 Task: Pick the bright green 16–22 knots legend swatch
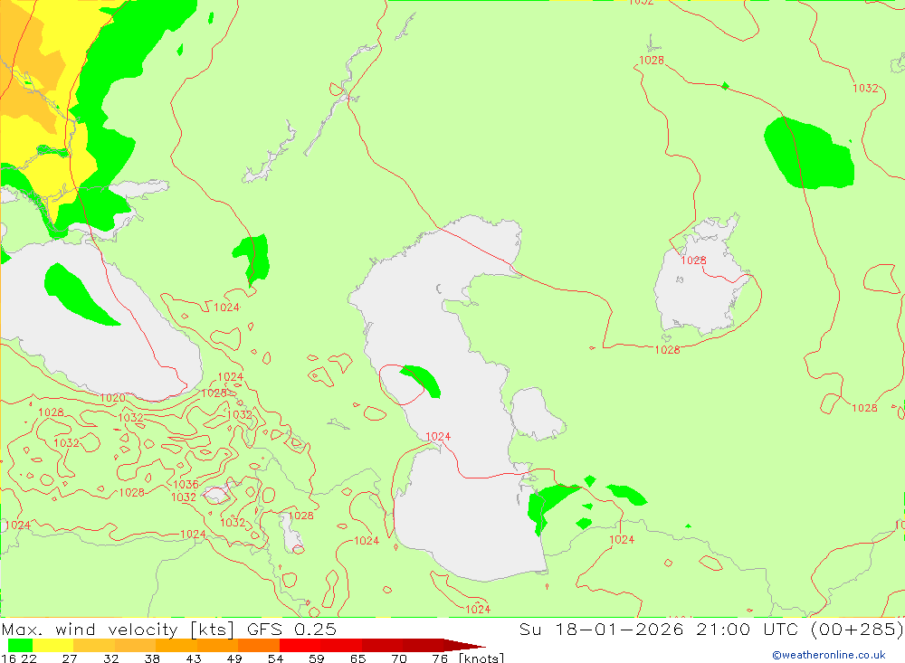tap(20, 645)
